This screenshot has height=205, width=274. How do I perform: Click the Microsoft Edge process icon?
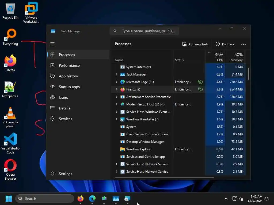[123, 82]
